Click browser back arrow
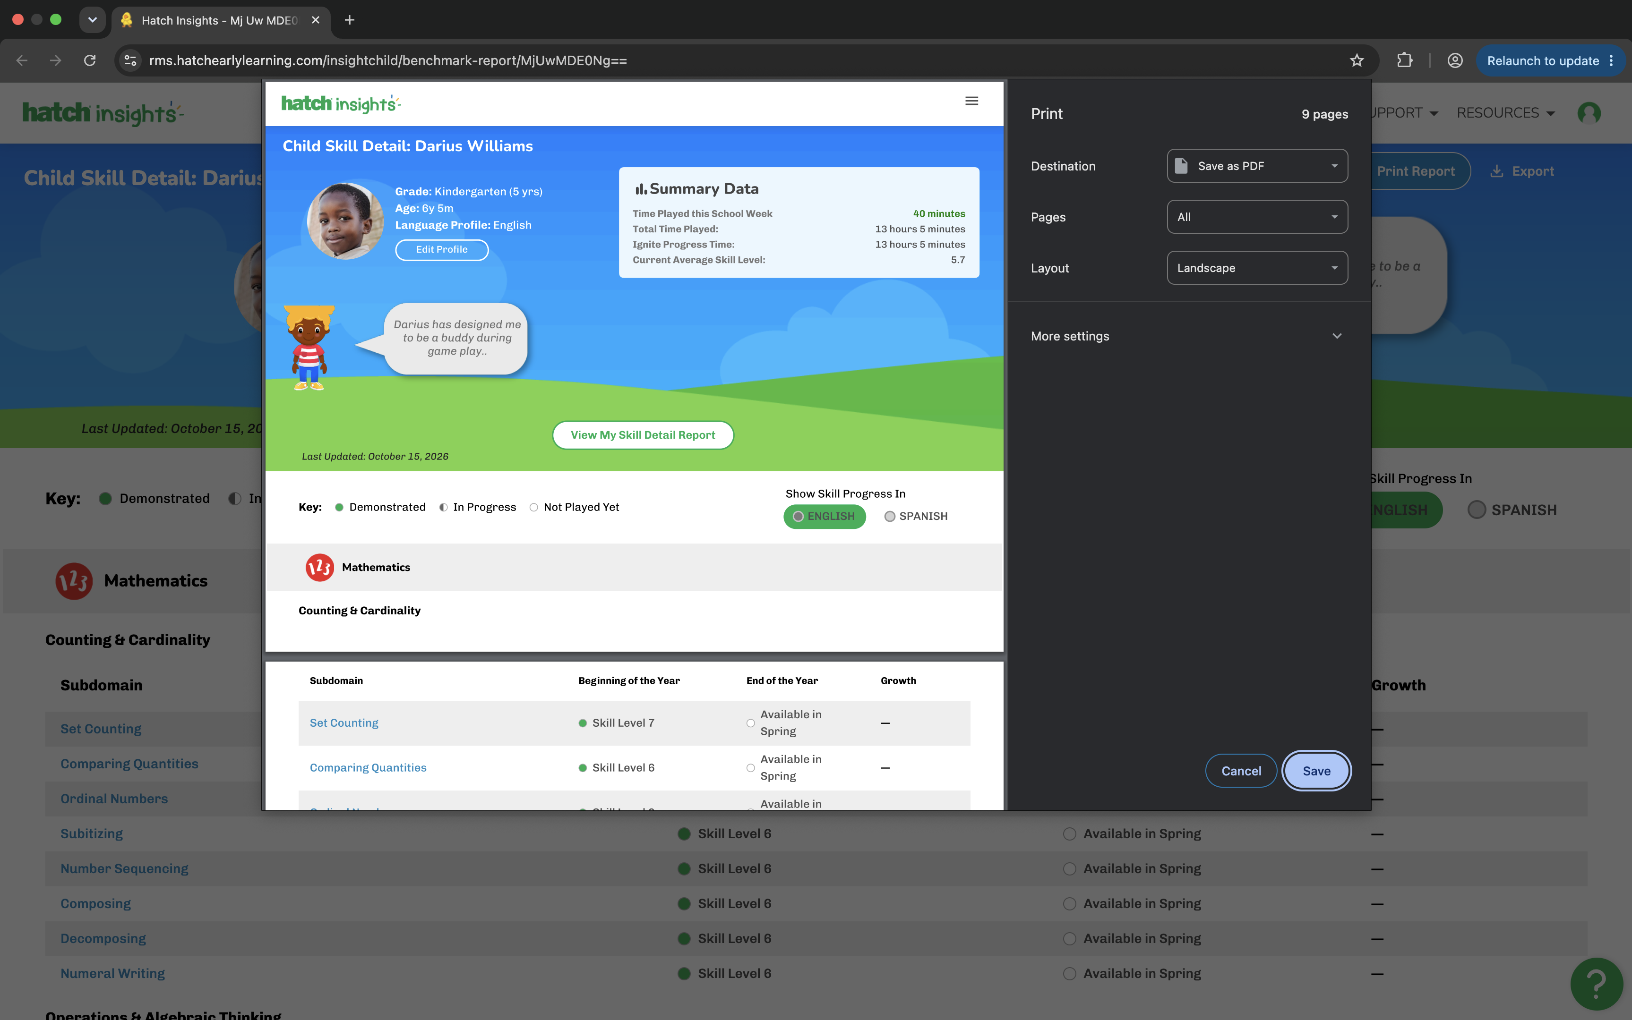The width and height of the screenshot is (1632, 1020). (x=22, y=61)
